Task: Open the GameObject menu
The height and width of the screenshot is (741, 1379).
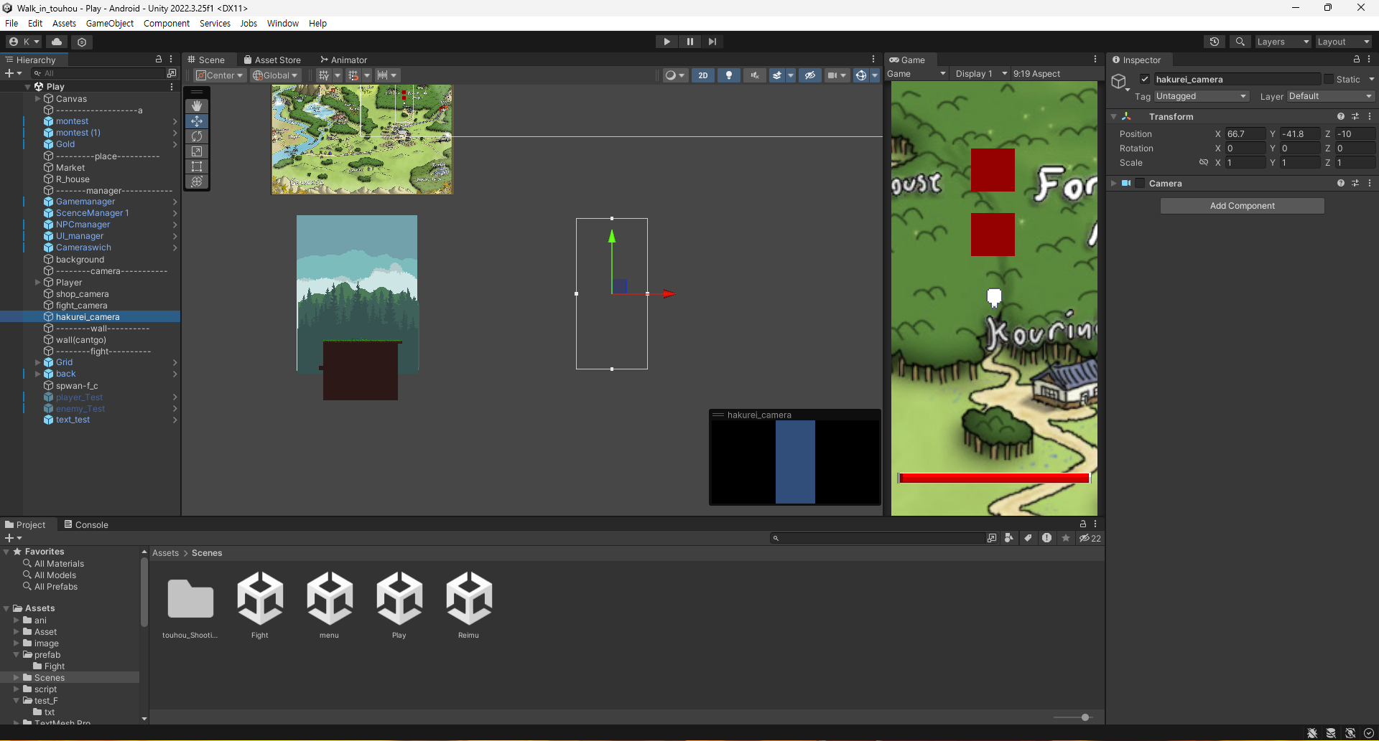Action: click(110, 23)
